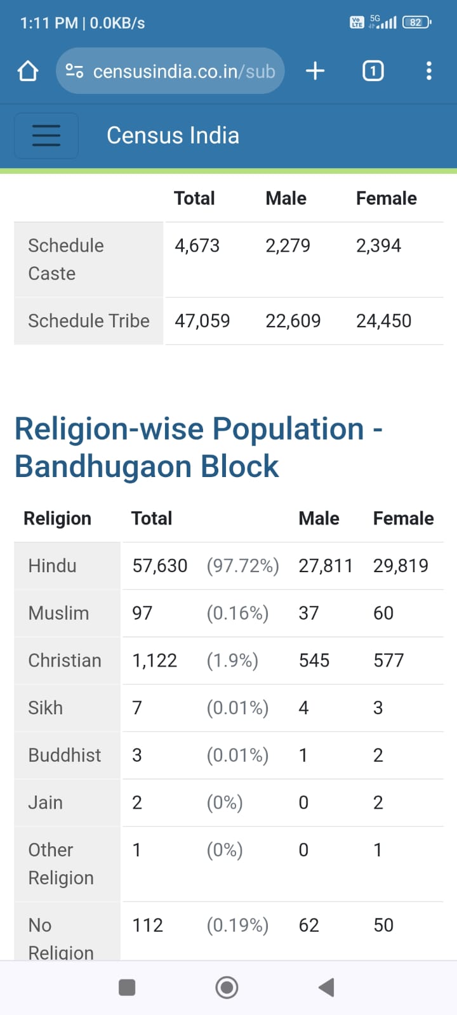Tap the browser home icon
This screenshot has width=457, height=1015.
28,71
